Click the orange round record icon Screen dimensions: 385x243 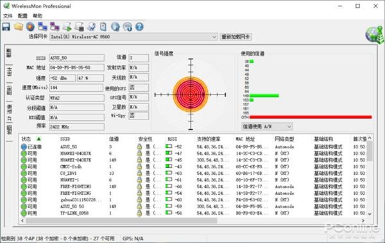[x=30, y=26]
